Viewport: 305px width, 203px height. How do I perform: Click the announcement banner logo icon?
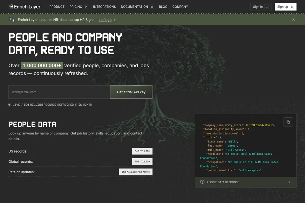pyautogui.click(x=12, y=20)
